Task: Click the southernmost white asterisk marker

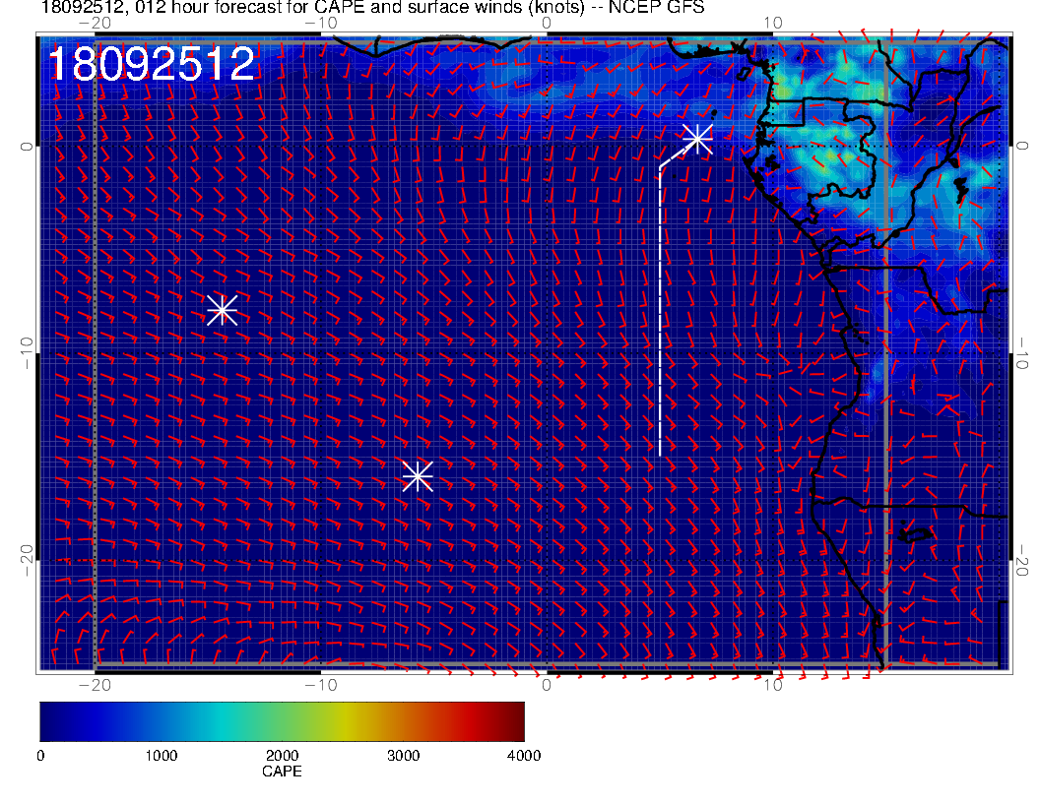Action: click(x=418, y=476)
